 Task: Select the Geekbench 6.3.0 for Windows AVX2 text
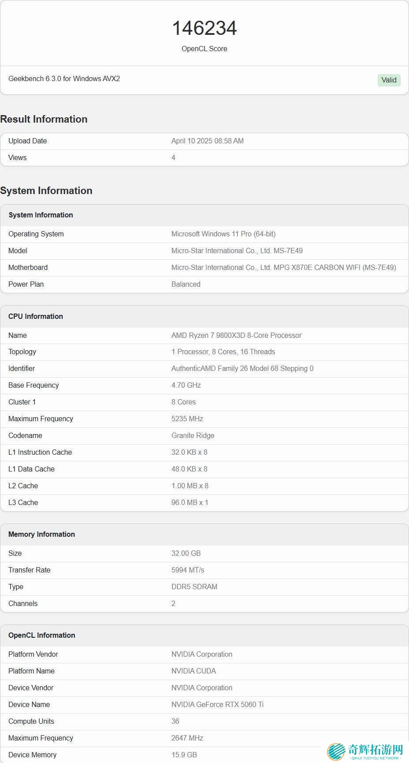point(64,79)
